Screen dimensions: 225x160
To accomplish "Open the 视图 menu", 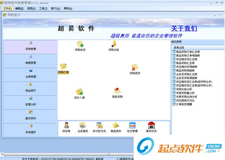I will pyautogui.click(x=31, y=9).
